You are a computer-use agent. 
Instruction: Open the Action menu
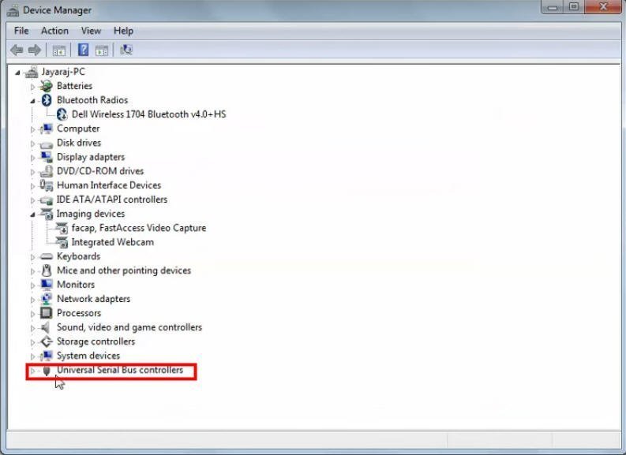(x=54, y=31)
